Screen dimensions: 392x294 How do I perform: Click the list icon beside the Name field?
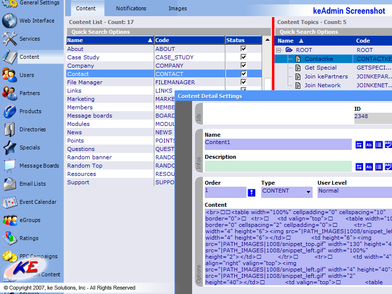(379, 145)
